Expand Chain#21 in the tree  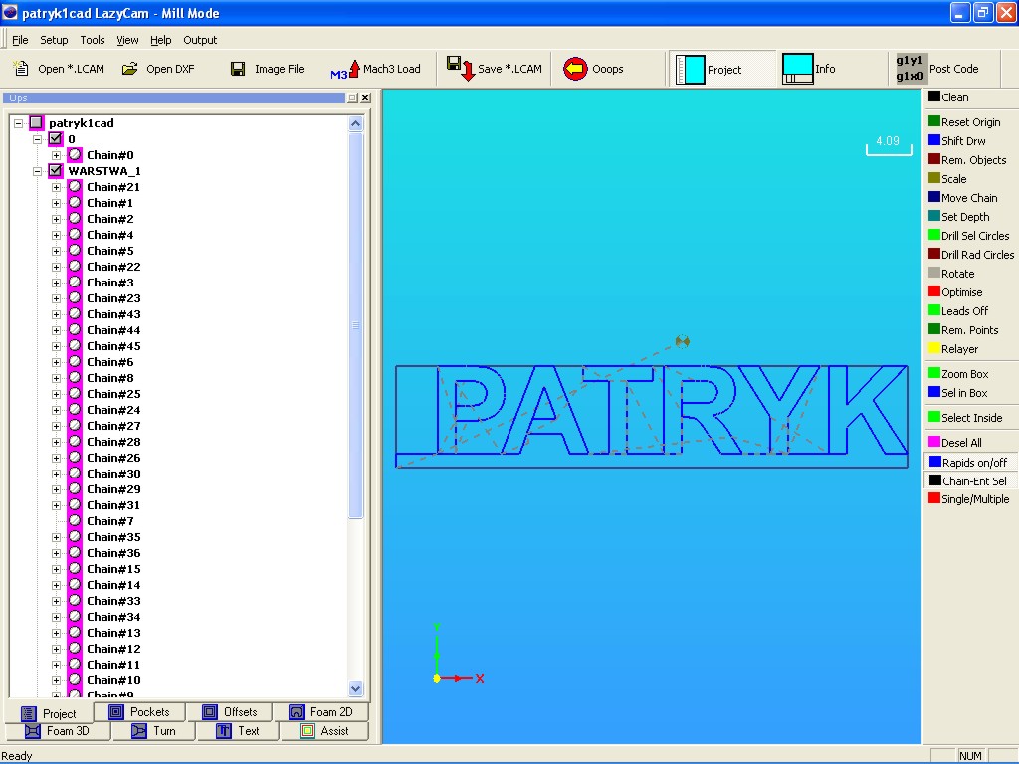pos(56,187)
